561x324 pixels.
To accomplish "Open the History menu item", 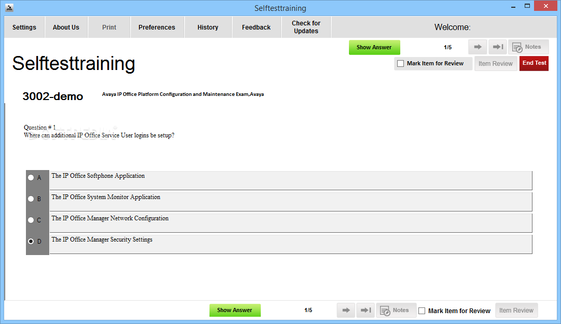I will click(208, 27).
